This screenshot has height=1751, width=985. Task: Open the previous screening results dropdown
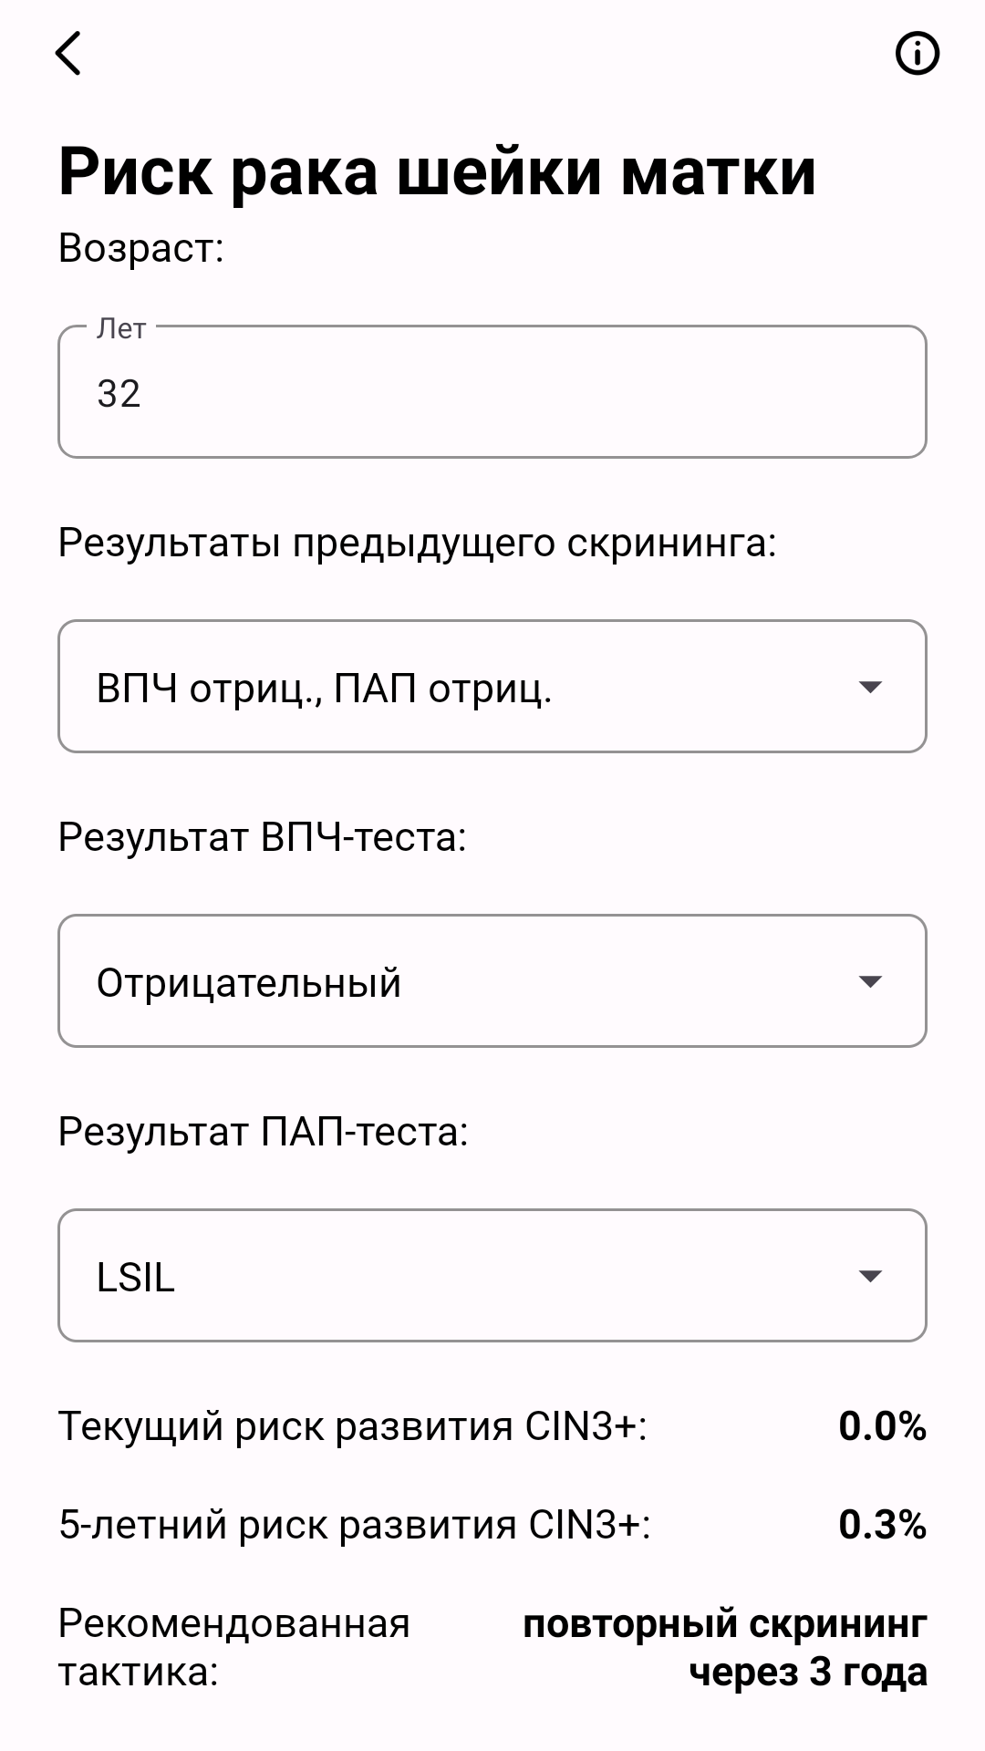pos(493,687)
